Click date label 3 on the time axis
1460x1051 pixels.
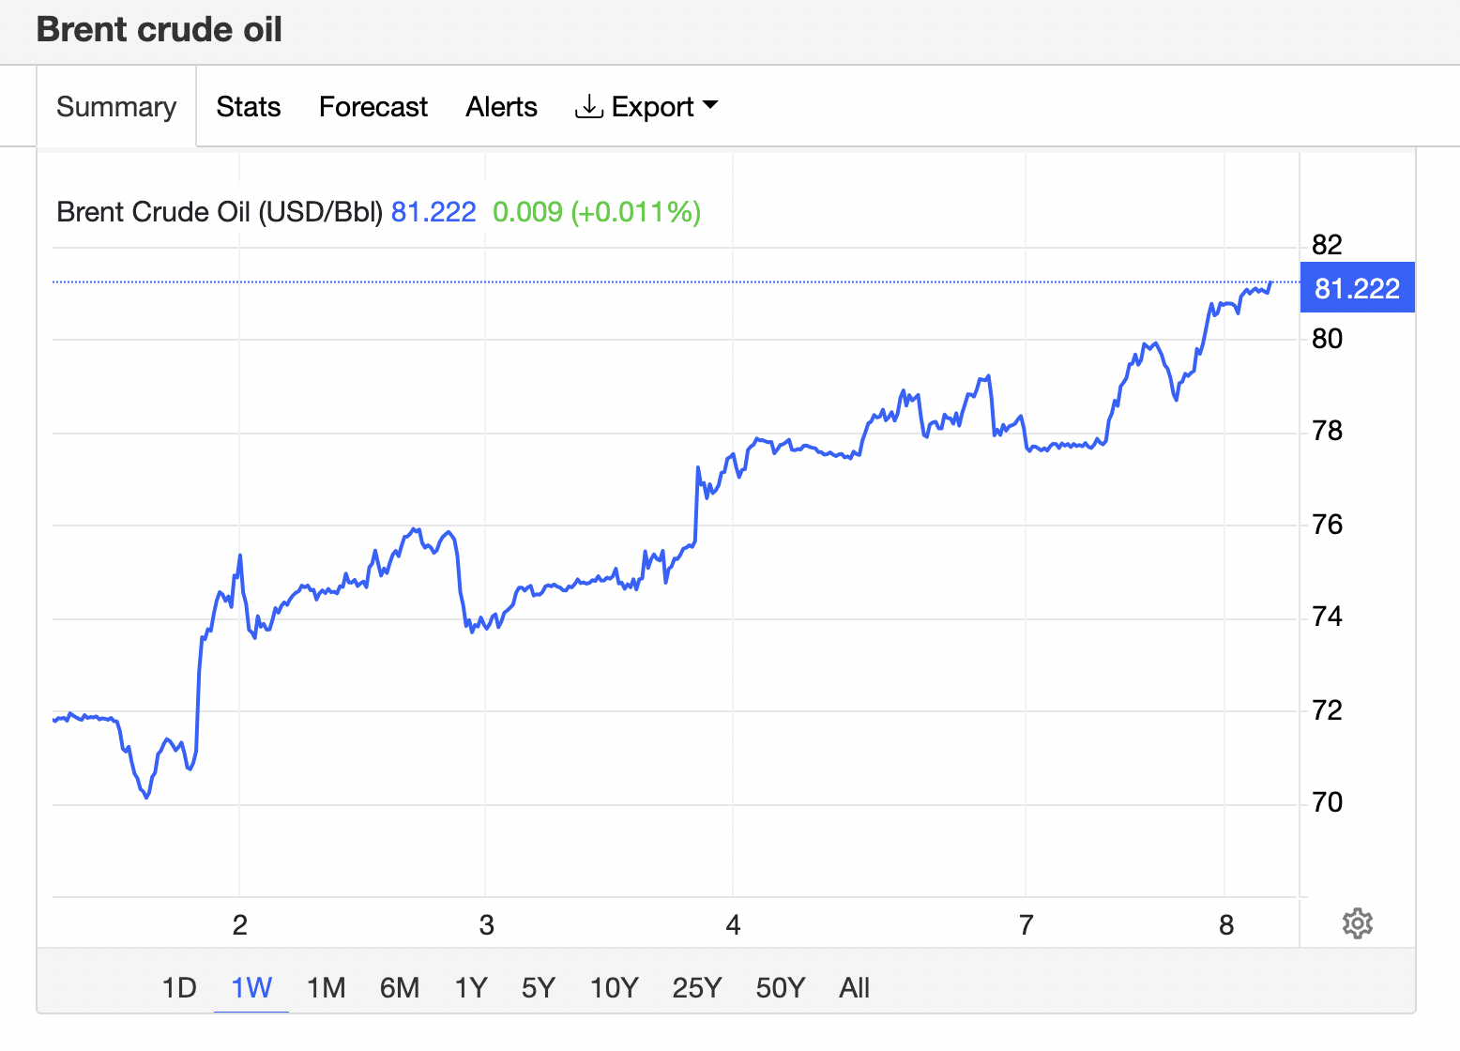[x=486, y=925]
